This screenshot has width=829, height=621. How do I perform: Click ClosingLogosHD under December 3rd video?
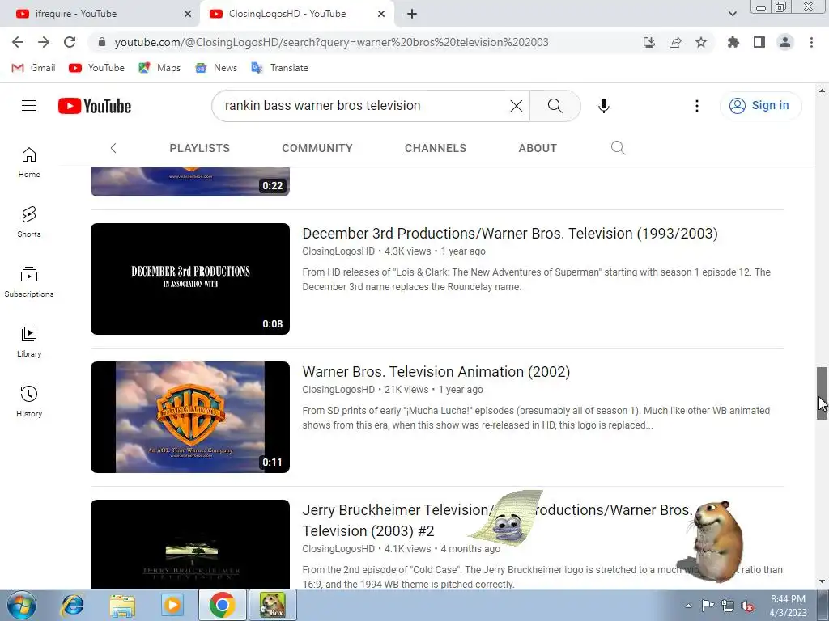click(x=338, y=251)
